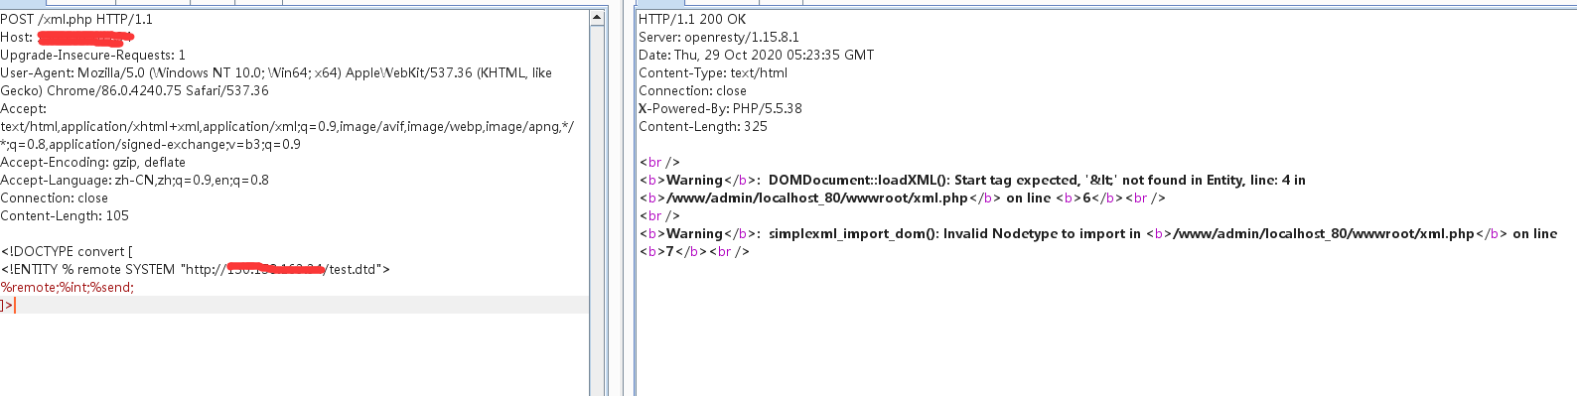Image resolution: width=1577 pixels, height=396 pixels.
Task: Click the User-Agent Mozilla/5.0 header line
Action: coord(276,72)
